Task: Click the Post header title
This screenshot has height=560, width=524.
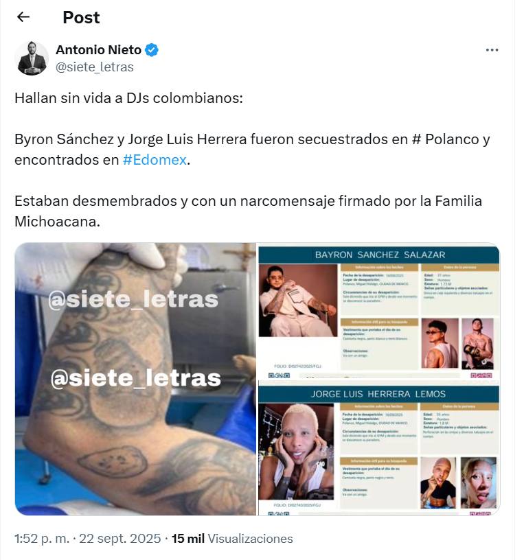Action: pos(81,17)
